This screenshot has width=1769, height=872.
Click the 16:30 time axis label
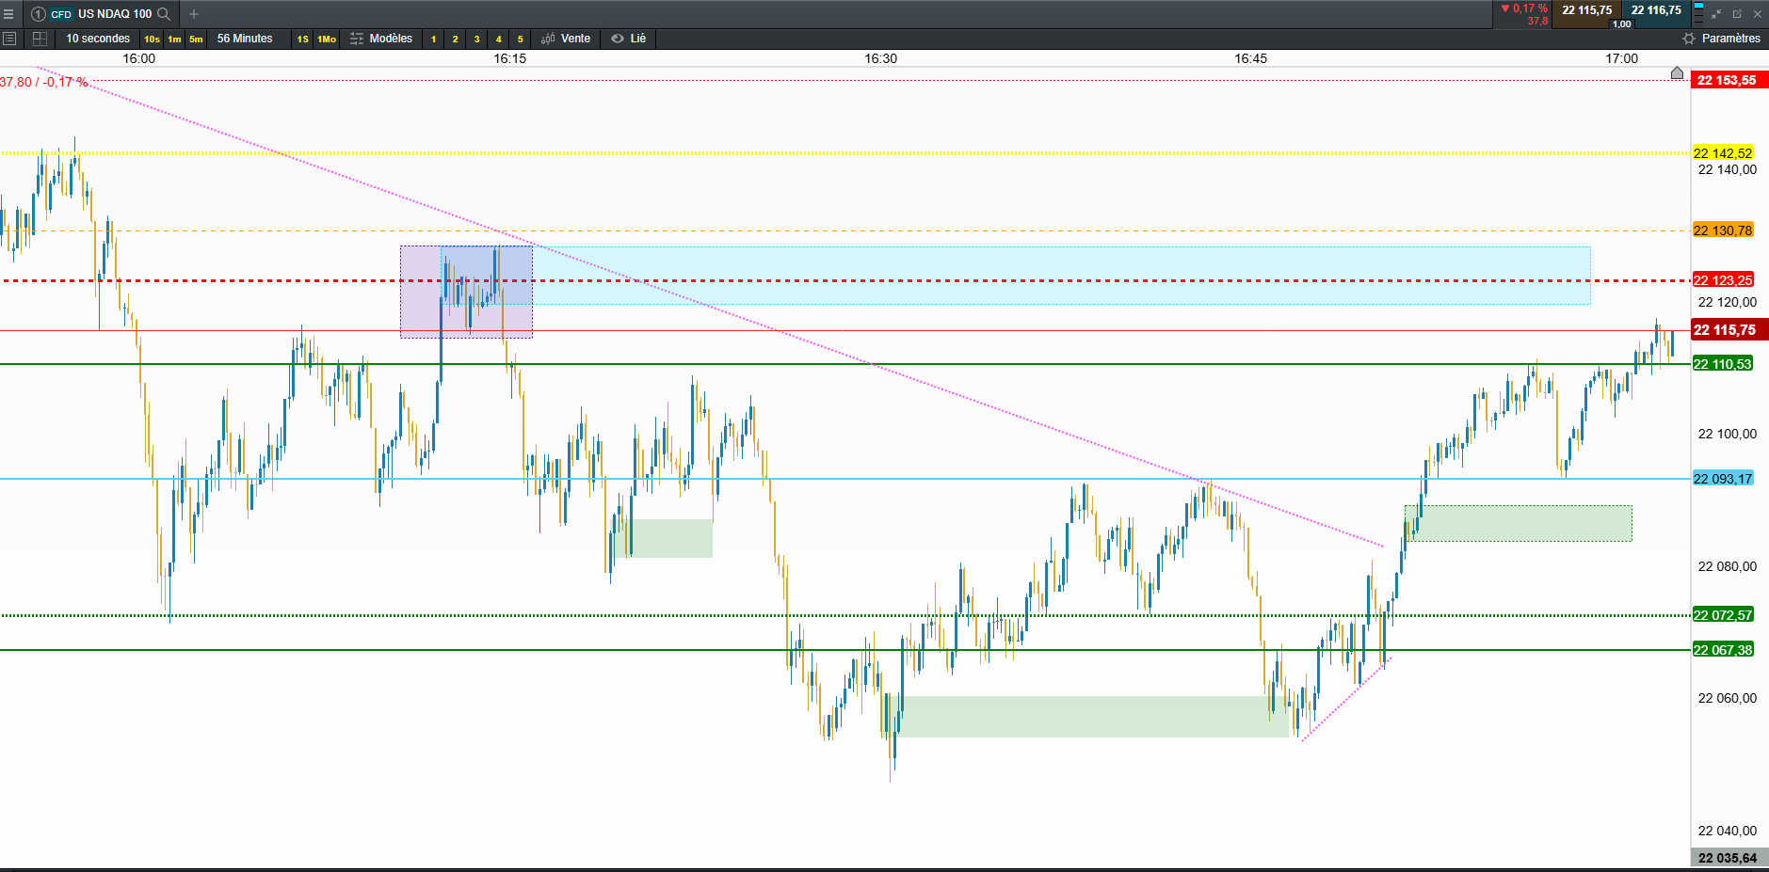pos(881,58)
